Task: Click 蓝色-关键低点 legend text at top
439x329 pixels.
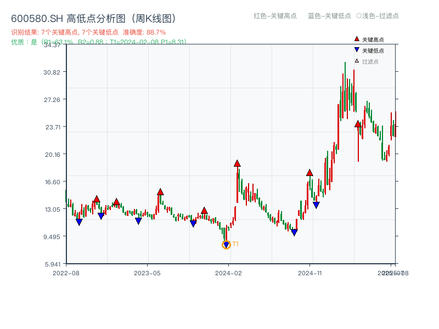Action: click(329, 16)
